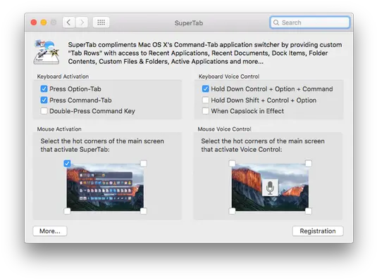377x279 pixels.
Task: Click the SuperTab application icon
Action: 47,52
